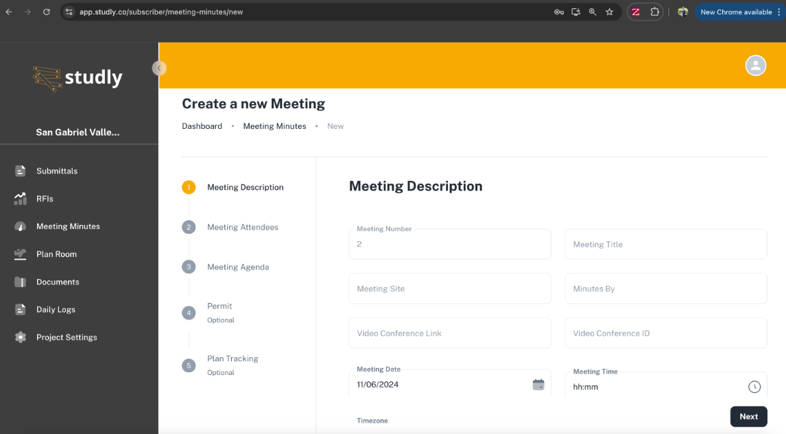Select the Submittals icon in the sidebar
Image resolution: width=786 pixels, height=434 pixels.
click(x=19, y=171)
